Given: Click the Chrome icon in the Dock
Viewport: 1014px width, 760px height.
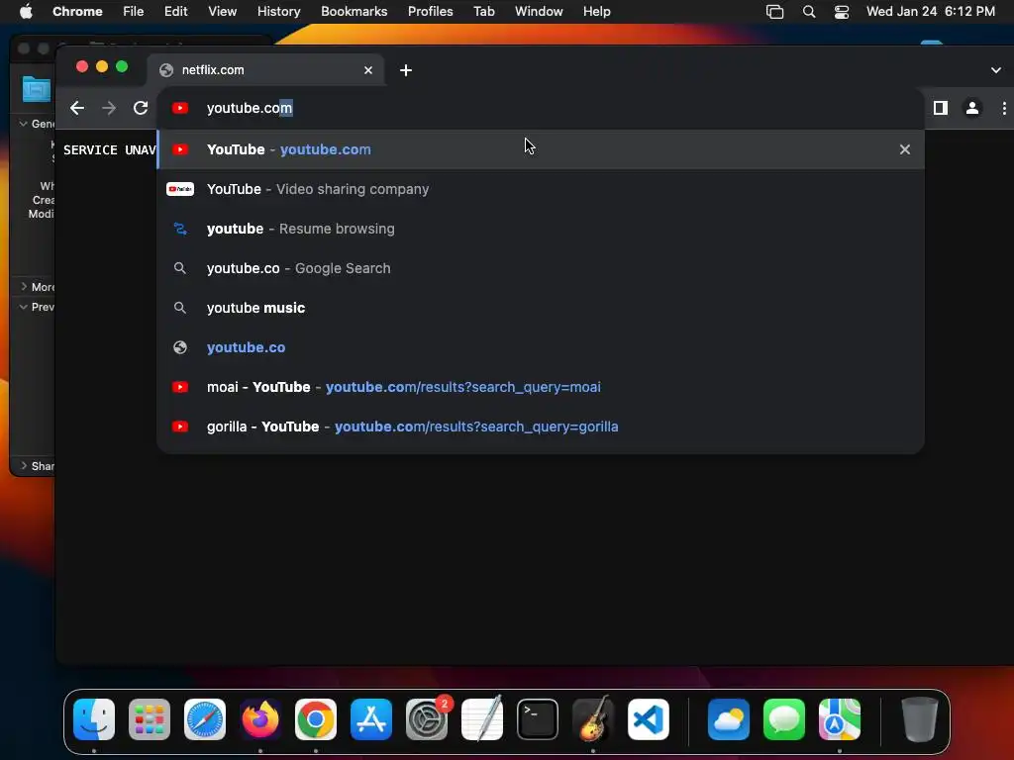Looking at the screenshot, I should 316,718.
